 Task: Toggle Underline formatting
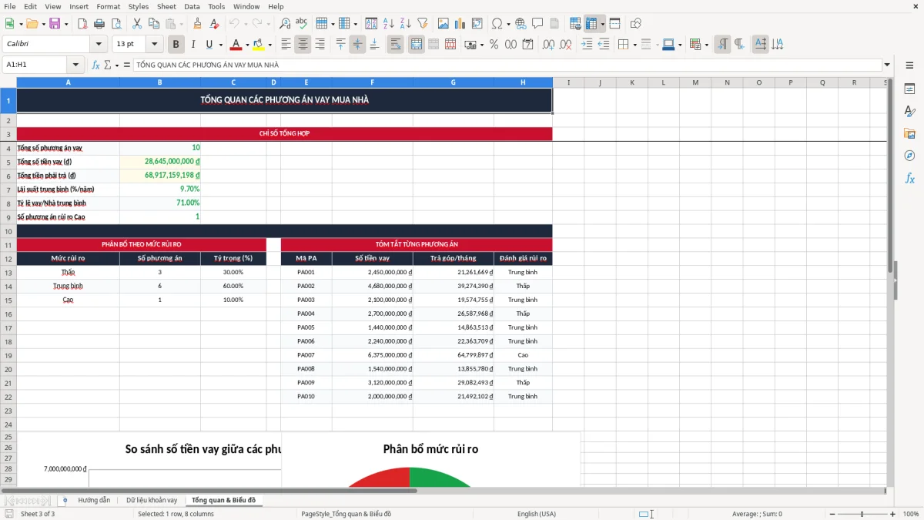(209, 45)
